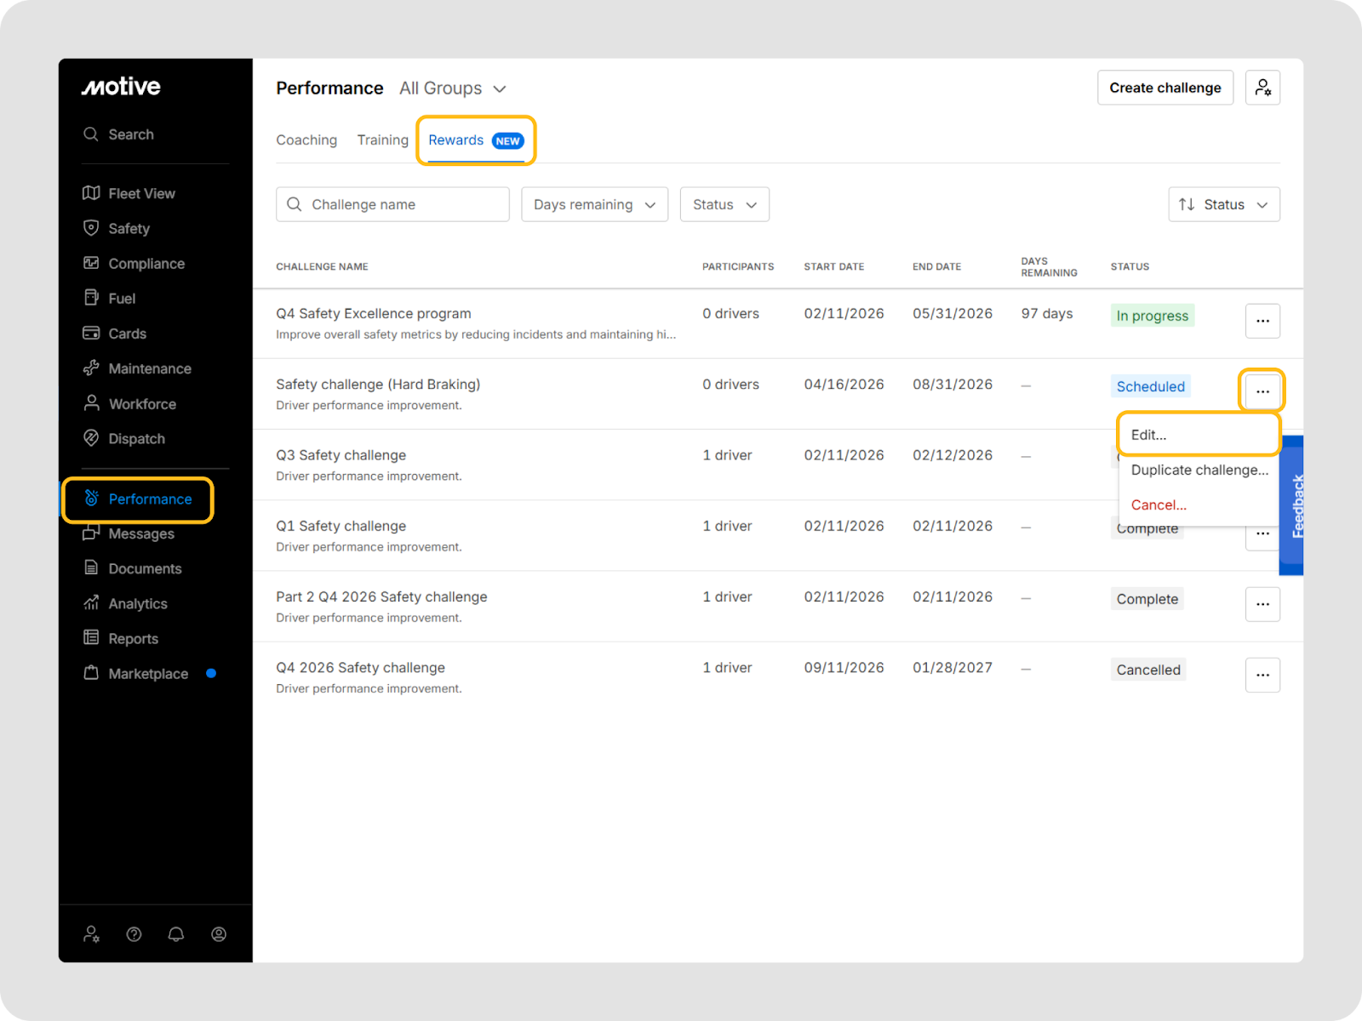Open Fleet View map icon in sidebar
The height and width of the screenshot is (1021, 1362).
[x=91, y=193]
